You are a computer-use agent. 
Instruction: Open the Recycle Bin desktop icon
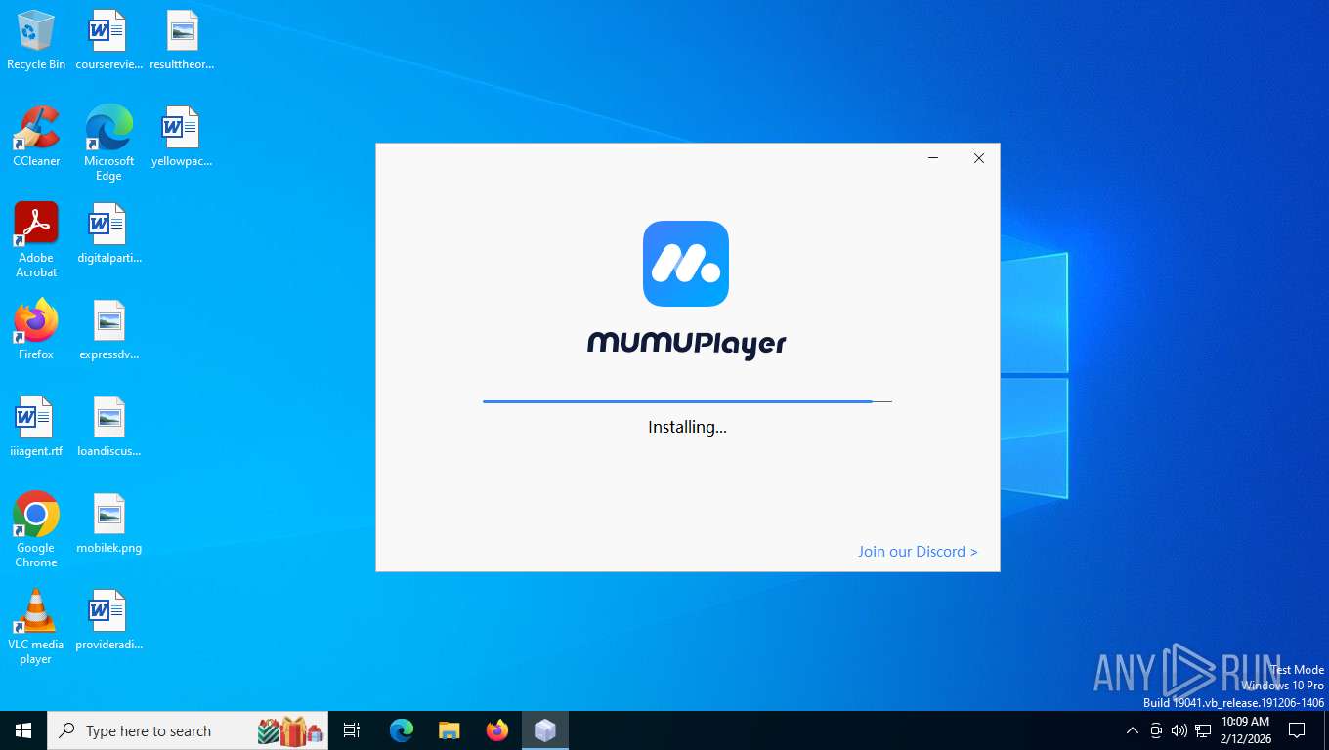[36, 41]
